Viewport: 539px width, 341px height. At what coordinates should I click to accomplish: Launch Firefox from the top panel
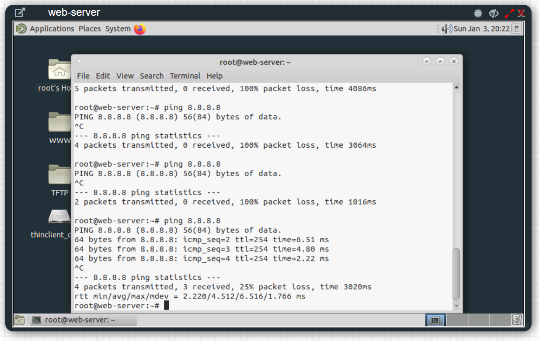coord(140,29)
